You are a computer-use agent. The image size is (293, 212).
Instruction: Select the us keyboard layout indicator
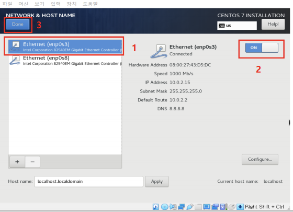tap(237, 26)
